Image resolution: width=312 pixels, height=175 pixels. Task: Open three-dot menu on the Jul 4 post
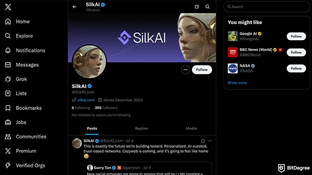pyautogui.click(x=210, y=141)
